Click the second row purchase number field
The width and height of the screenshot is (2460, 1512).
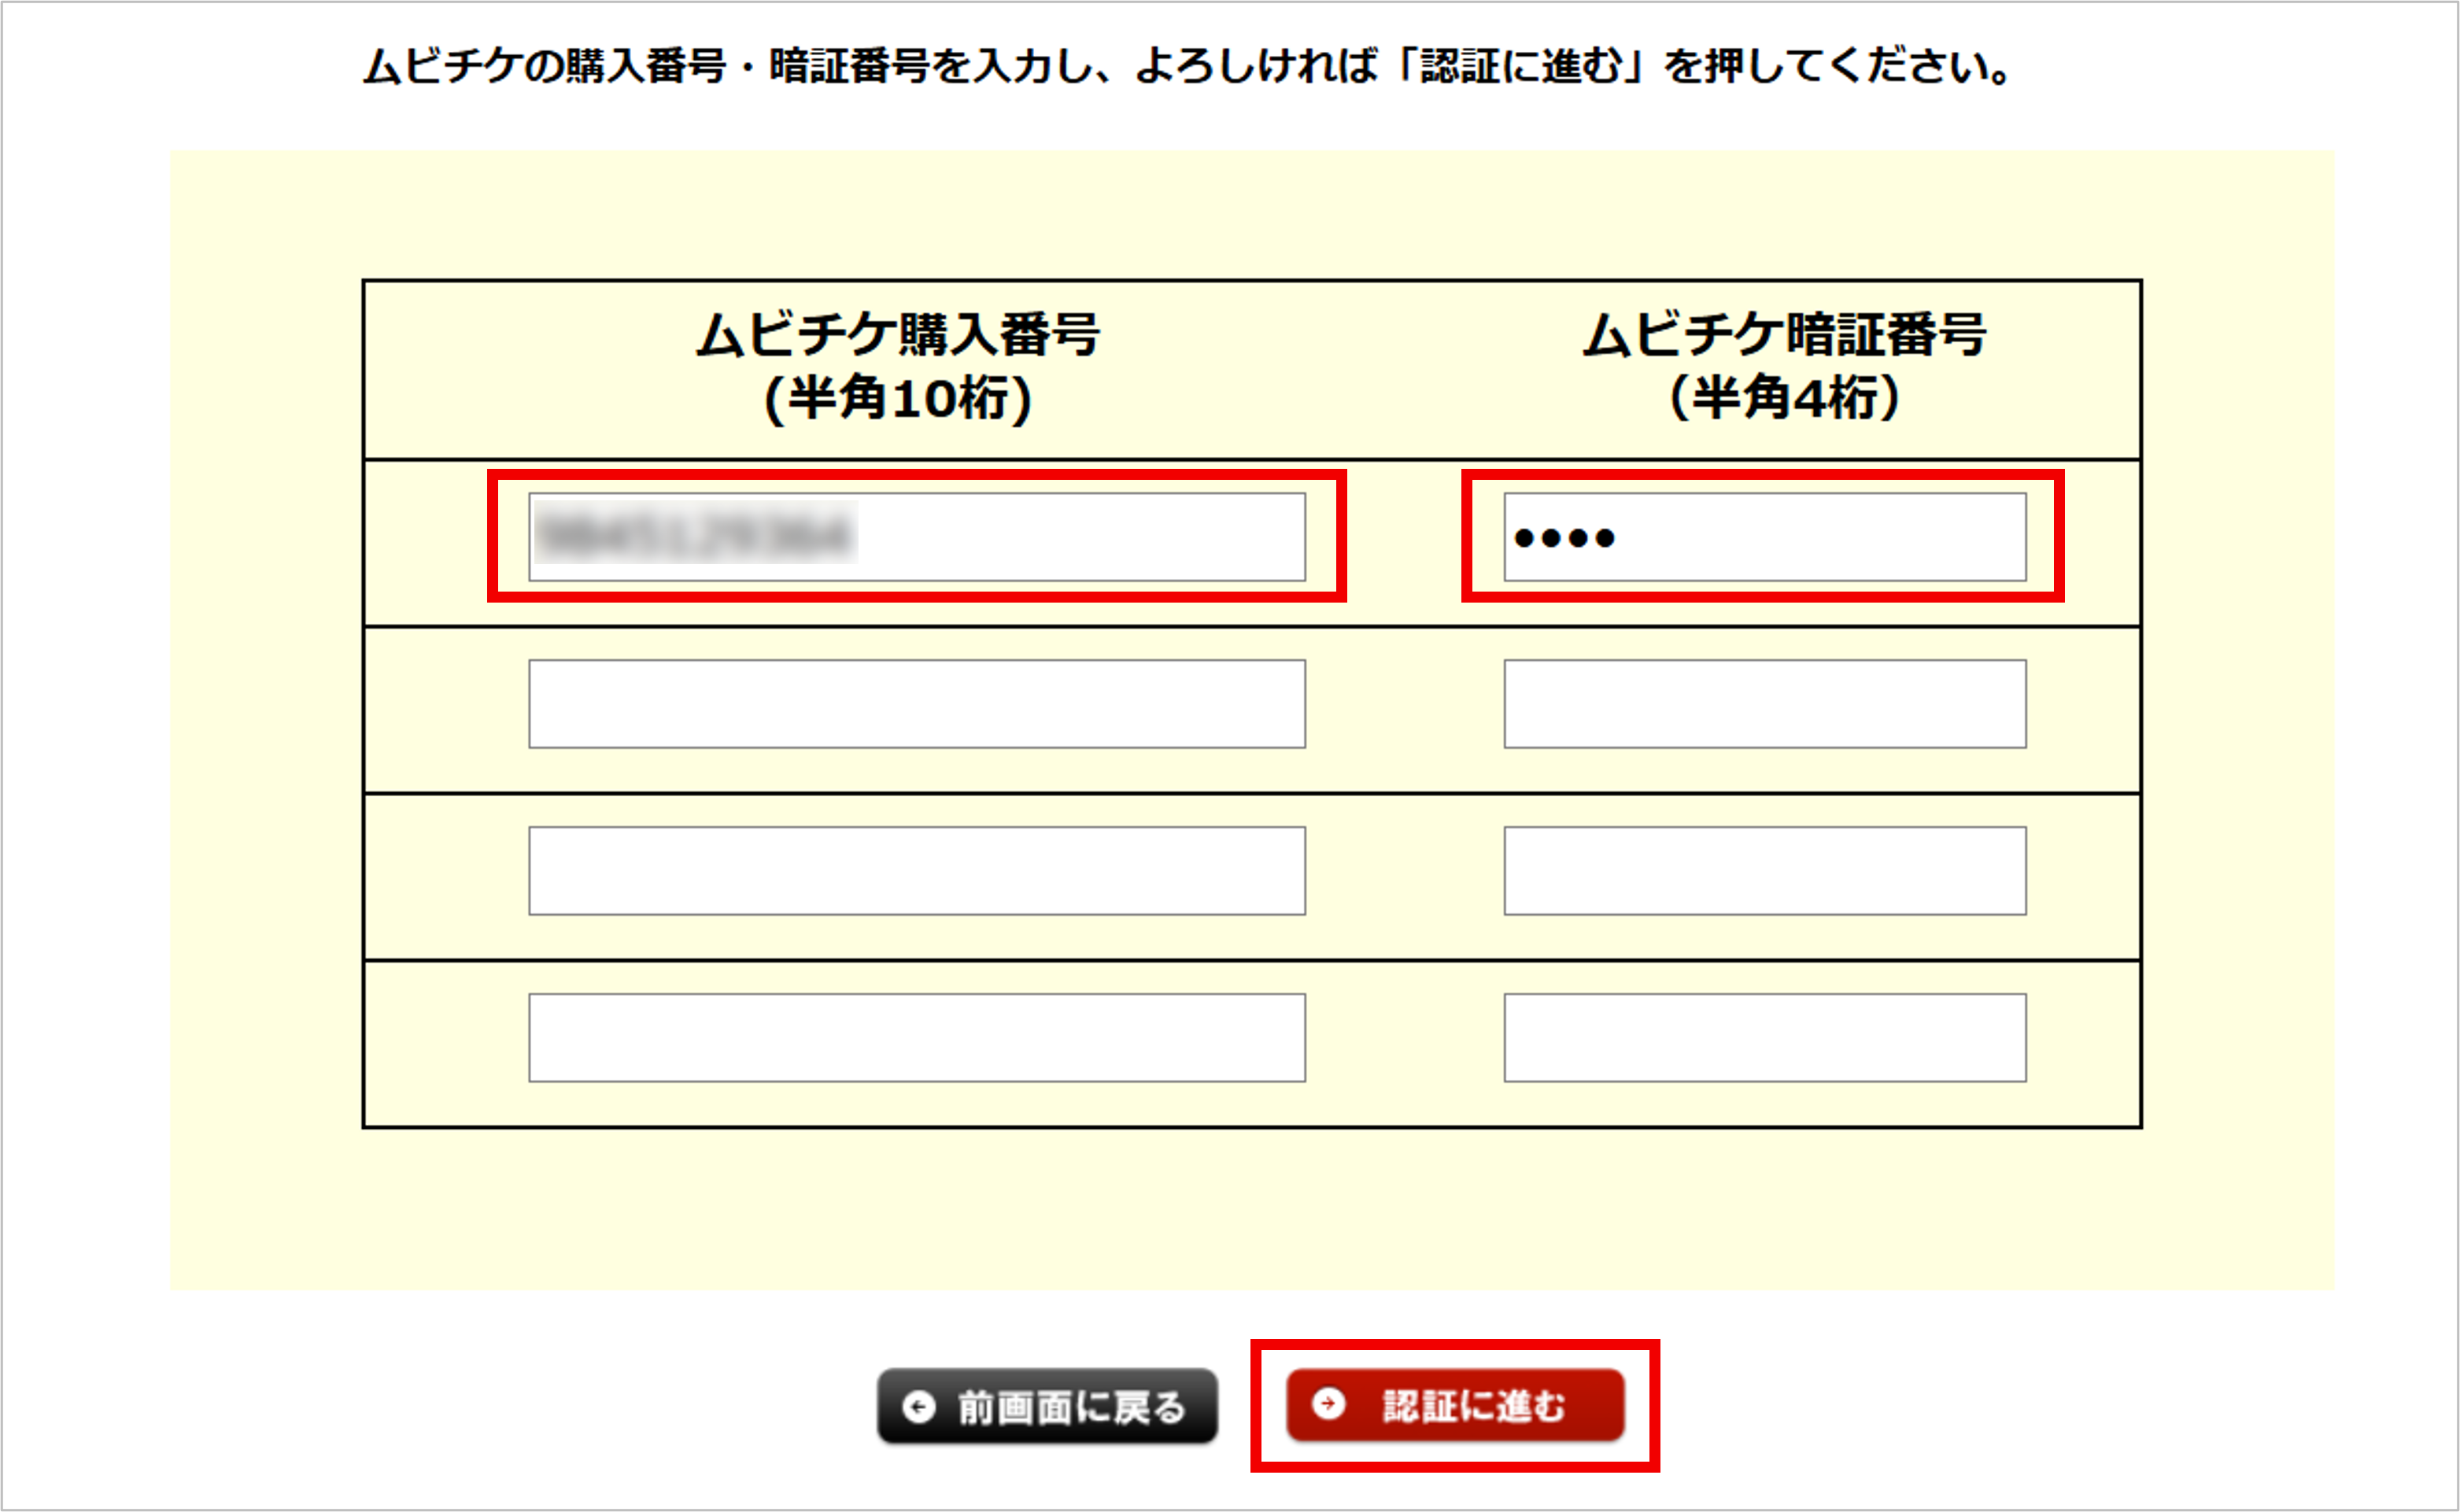[x=916, y=704]
